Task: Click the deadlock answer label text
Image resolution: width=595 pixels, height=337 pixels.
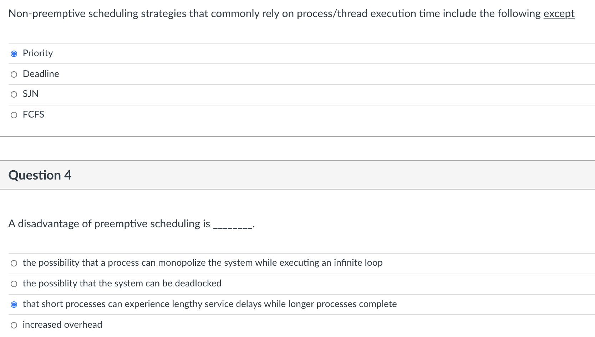Action: (122, 284)
